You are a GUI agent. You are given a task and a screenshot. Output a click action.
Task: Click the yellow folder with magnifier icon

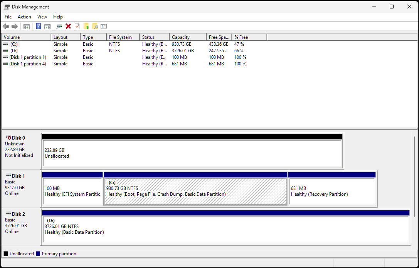pyautogui.click(x=95, y=26)
